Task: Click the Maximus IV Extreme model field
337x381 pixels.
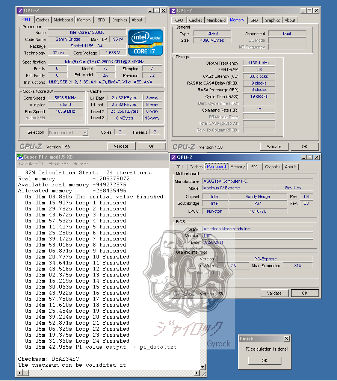Action: click(x=237, y=188)
